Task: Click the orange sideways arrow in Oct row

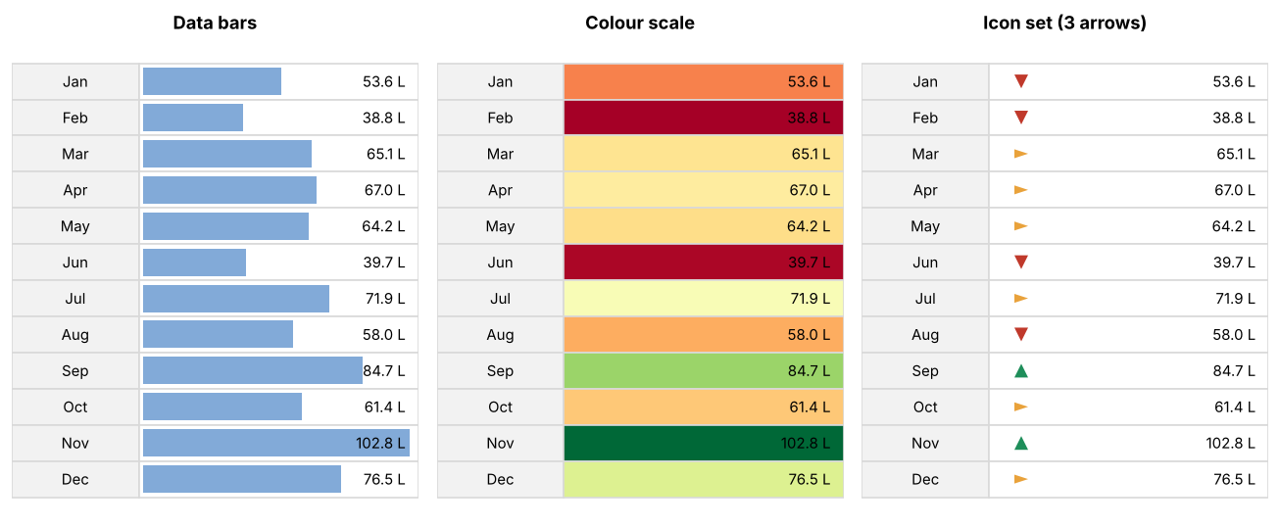Action: (x=1020, y=407)
